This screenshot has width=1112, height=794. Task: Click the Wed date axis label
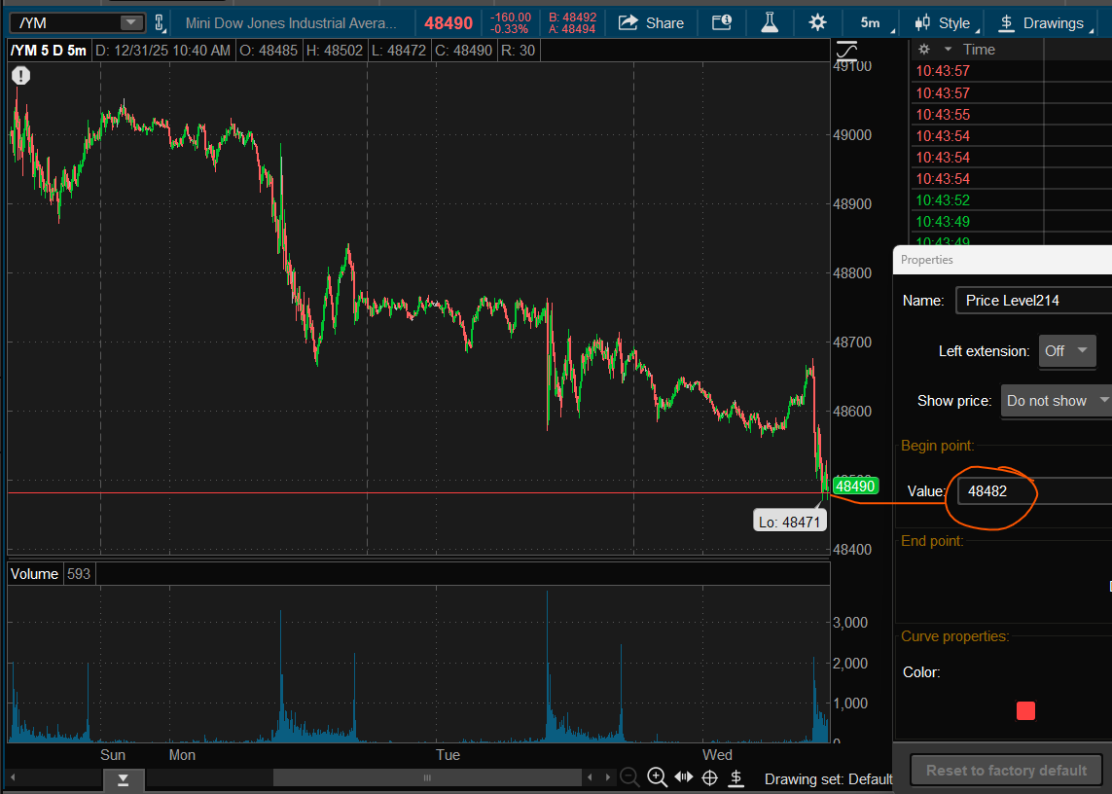[717, 755]
